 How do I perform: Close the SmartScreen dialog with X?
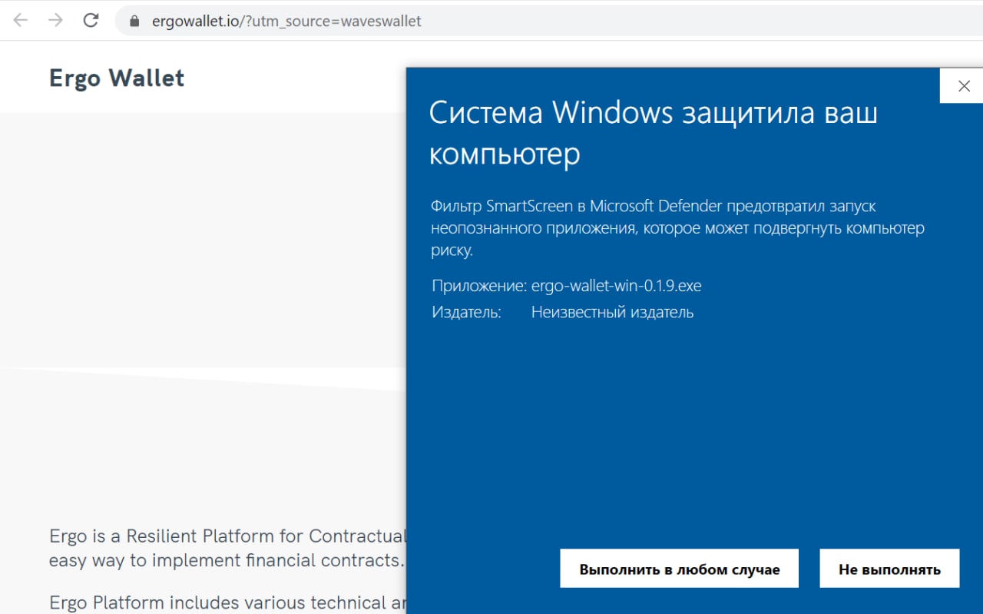pyautogui.click(x=964, y=86)
